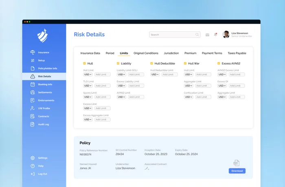Open USD dropdown under Liability Limit (SCL)

pos(121,74)
